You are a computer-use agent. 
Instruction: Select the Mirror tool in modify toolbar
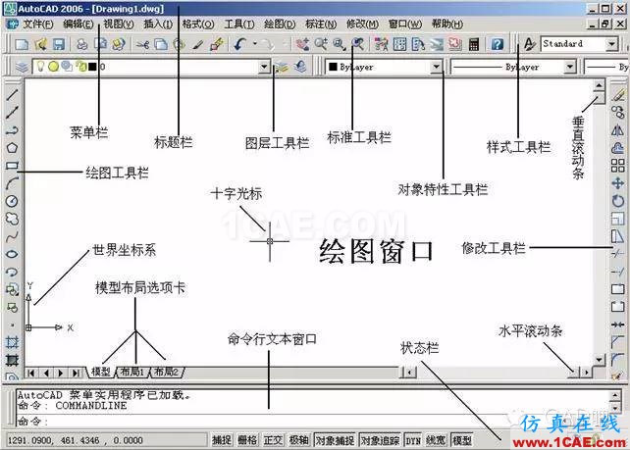click(617, 130)
